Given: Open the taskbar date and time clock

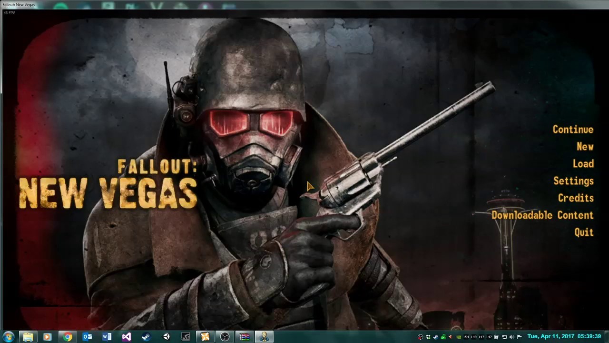Looking at the screenshot, I should coord(564,336).
